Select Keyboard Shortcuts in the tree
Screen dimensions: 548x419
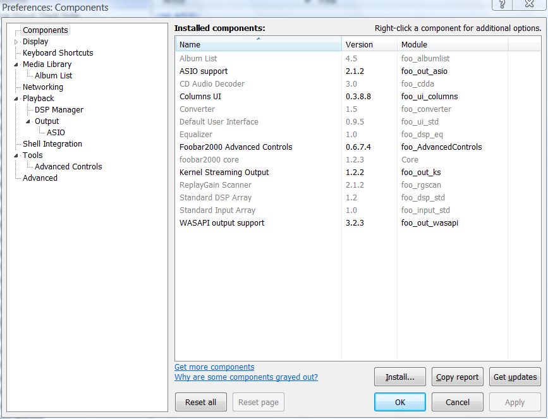[x=58, y=53]
